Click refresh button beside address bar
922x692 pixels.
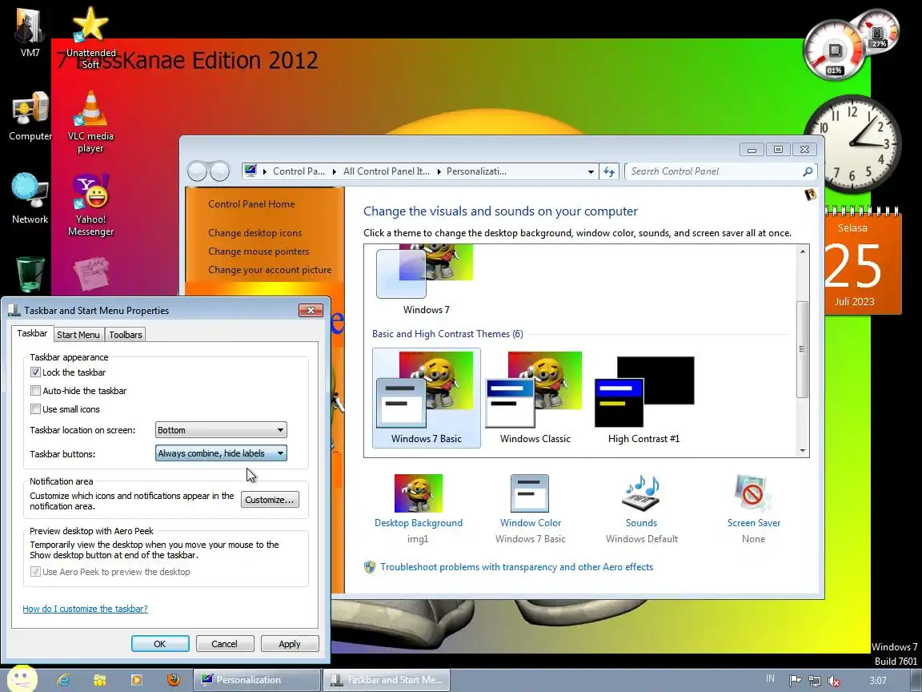click(x=609, y=171)
